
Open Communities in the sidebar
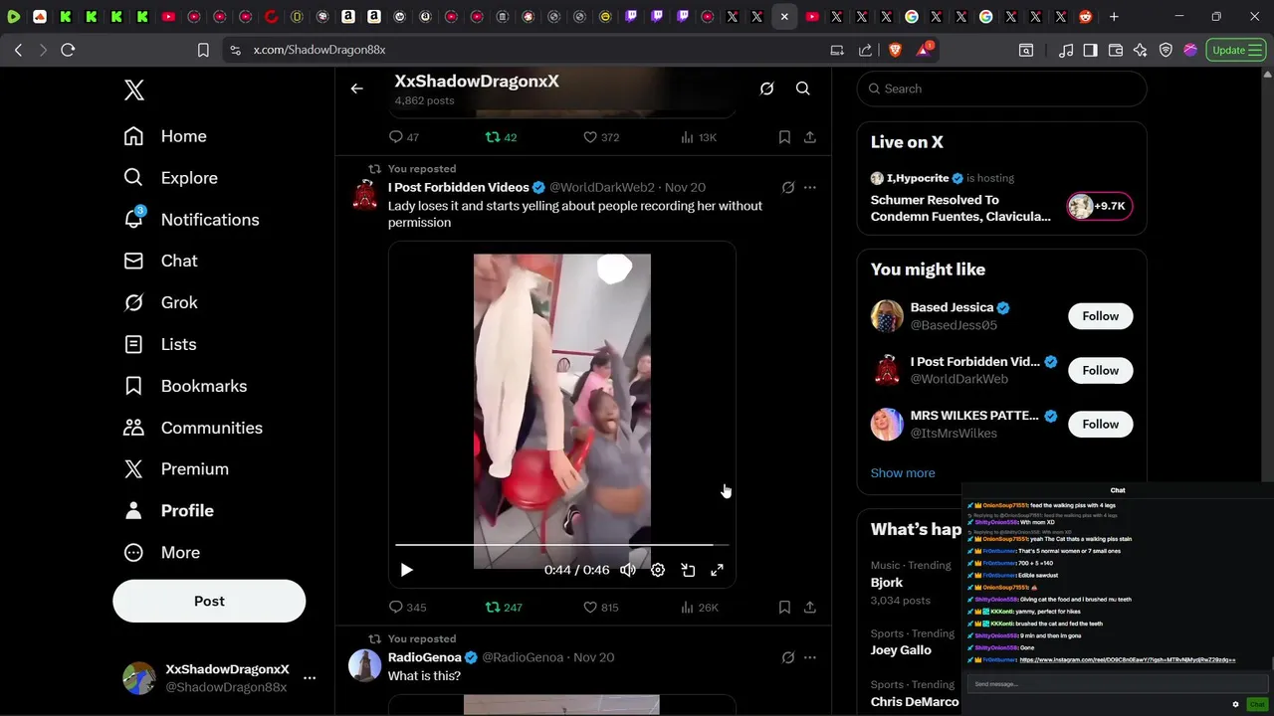(x=193, y=428)
